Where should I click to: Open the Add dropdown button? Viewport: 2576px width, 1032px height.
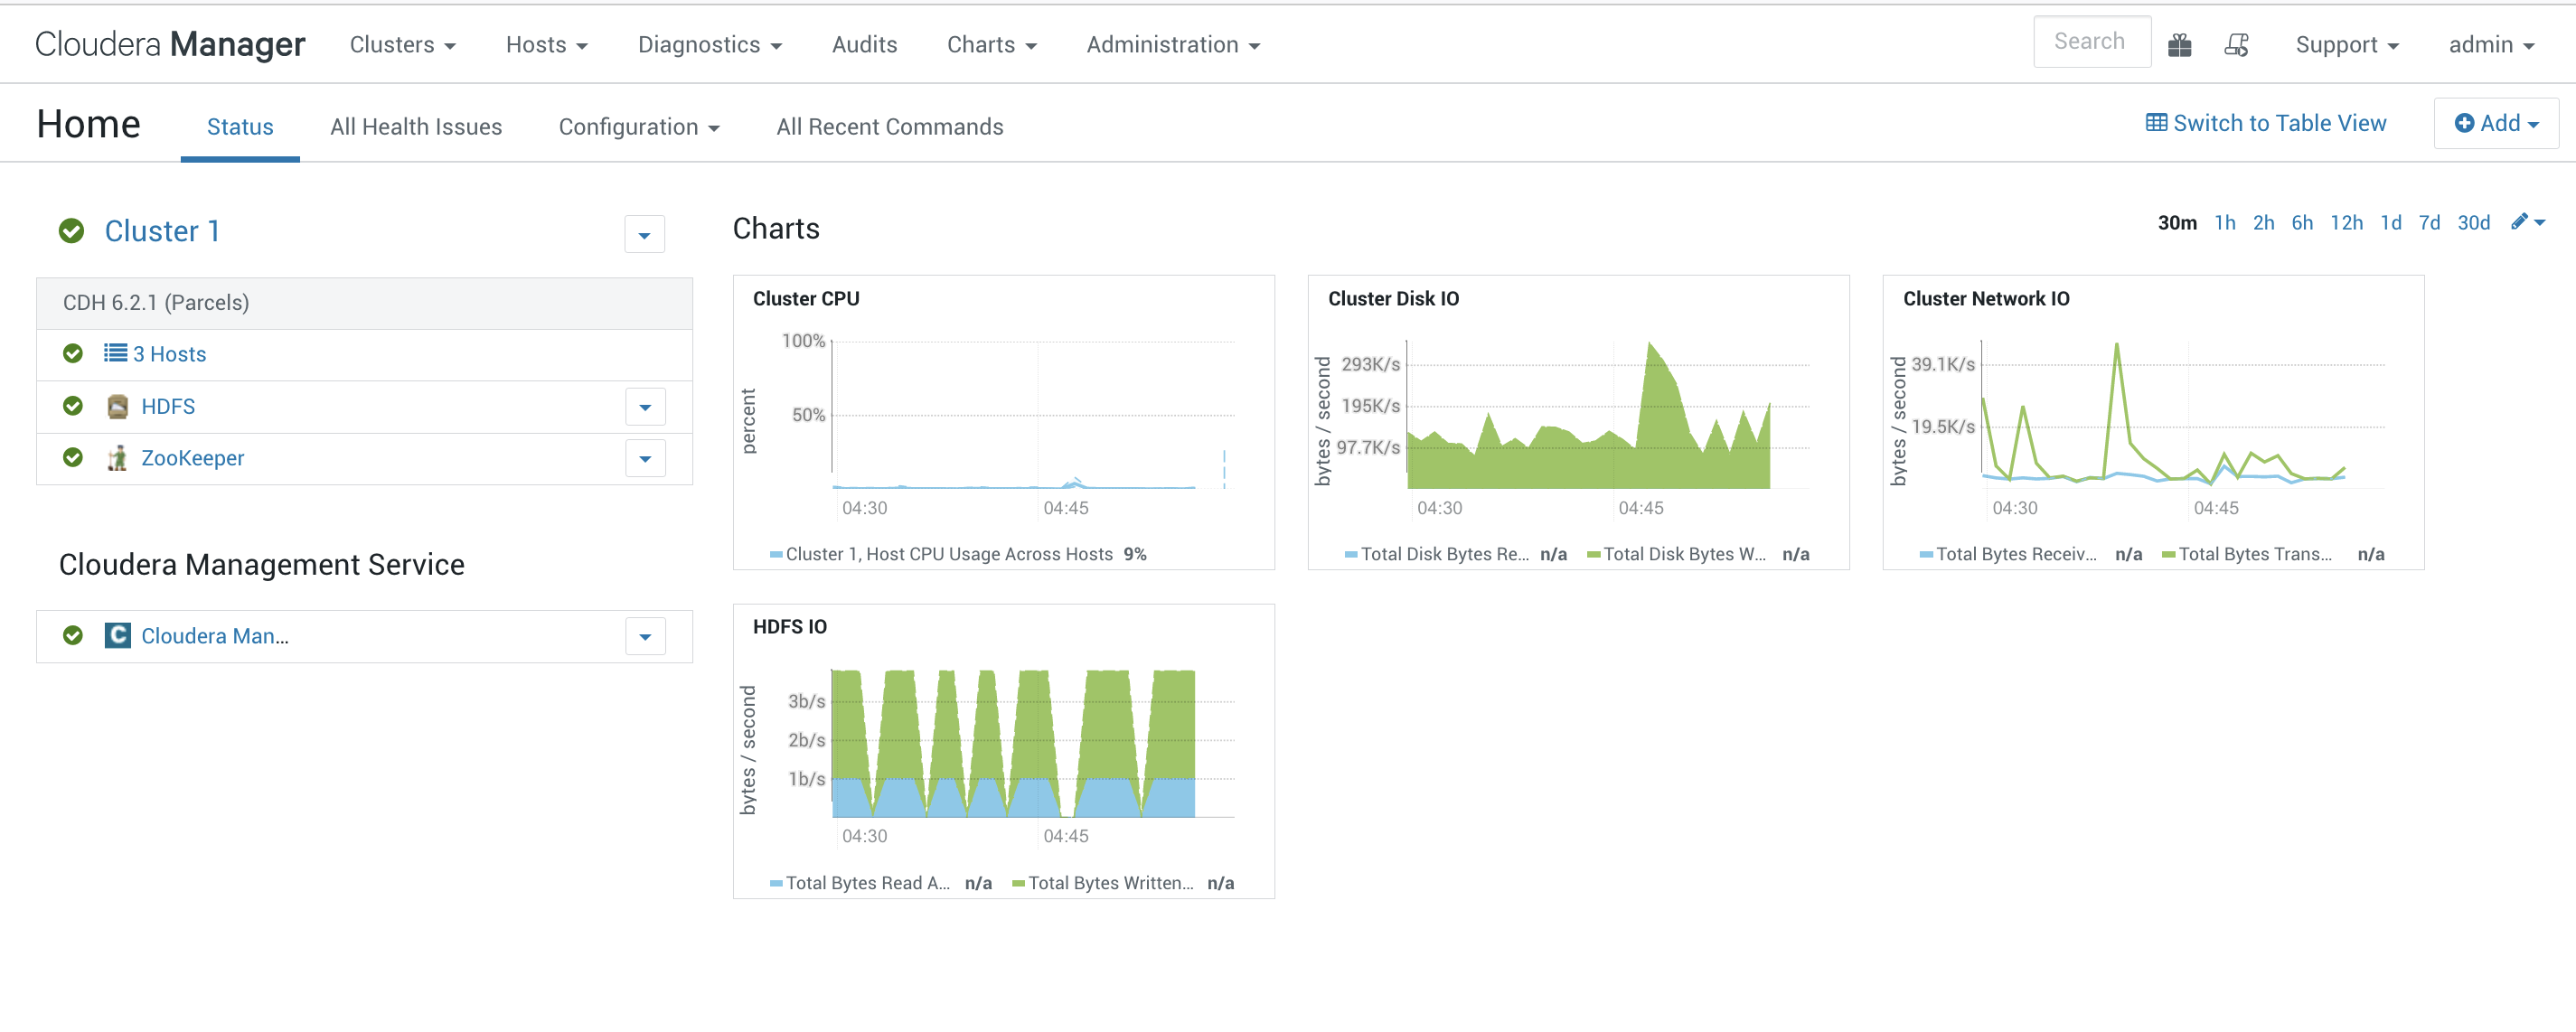pos(2496,123)
